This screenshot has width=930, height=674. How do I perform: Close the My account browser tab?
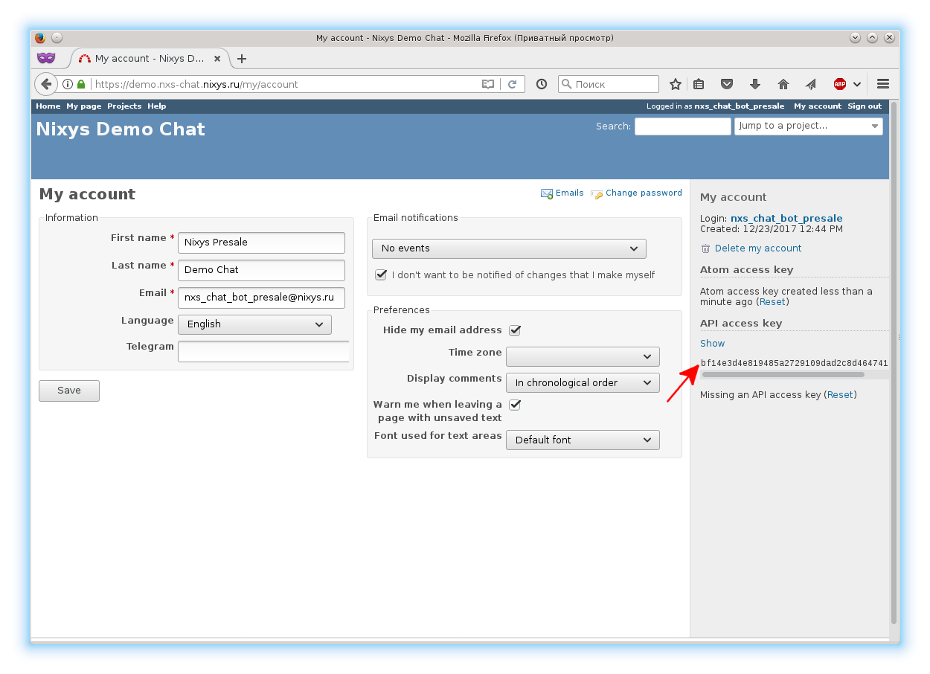(217, 59)
